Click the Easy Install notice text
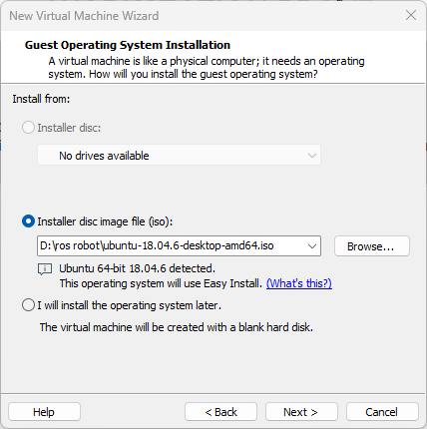Screen dimensions: 427x429 161,283
